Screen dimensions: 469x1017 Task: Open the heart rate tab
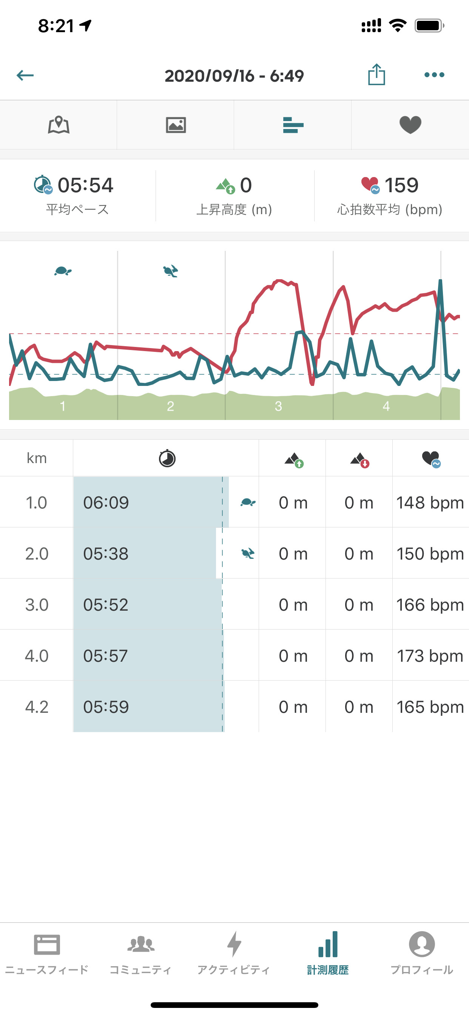(x=410, y=125)
